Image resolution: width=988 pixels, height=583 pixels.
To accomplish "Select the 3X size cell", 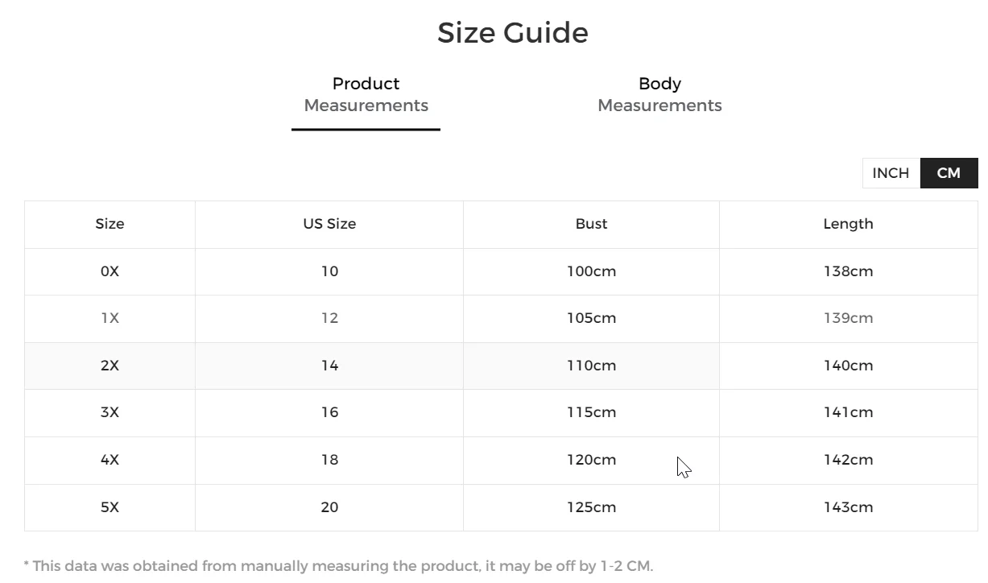I will [x=110, y=412].
